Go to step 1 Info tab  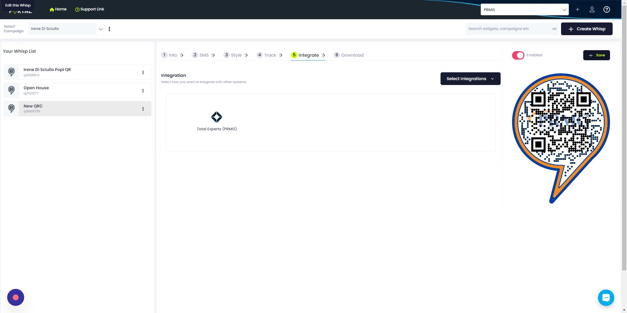tap(172, 55)
